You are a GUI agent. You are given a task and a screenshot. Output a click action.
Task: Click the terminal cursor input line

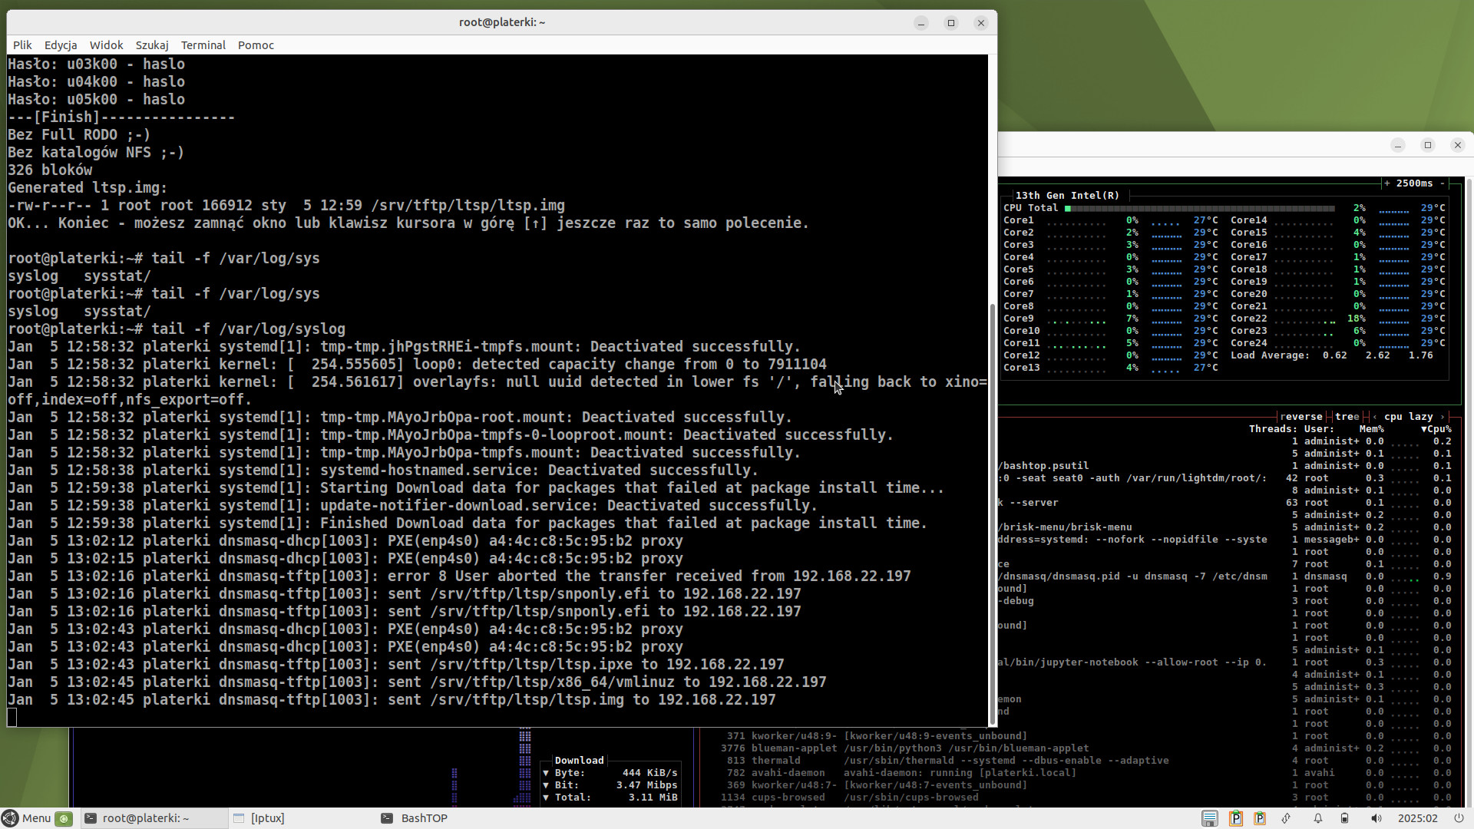pyautogui.click(x=497, y=718)
